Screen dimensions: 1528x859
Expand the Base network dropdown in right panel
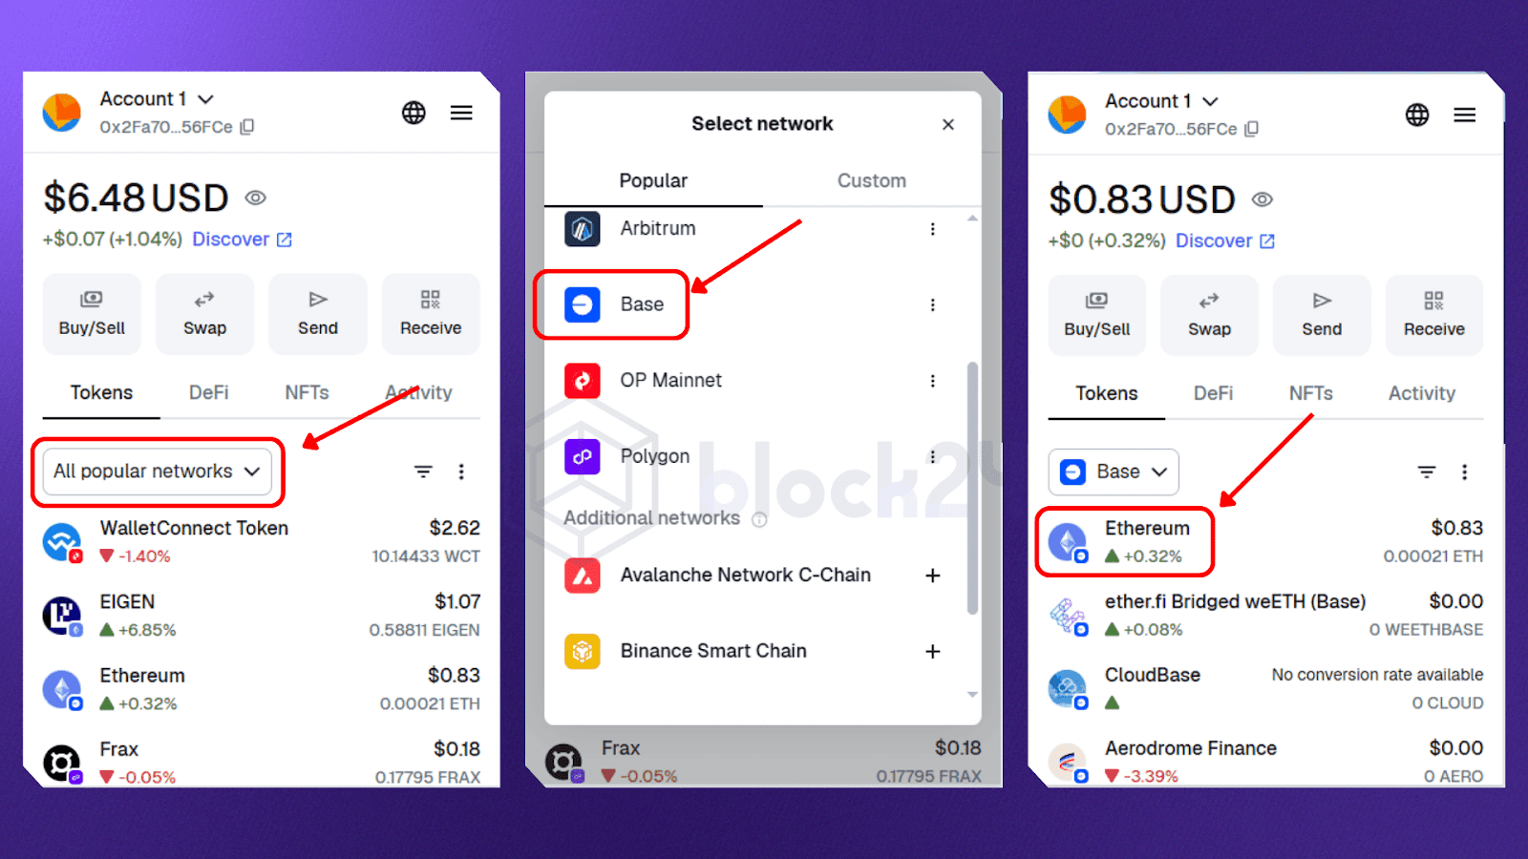click(x=1114, y=471)
